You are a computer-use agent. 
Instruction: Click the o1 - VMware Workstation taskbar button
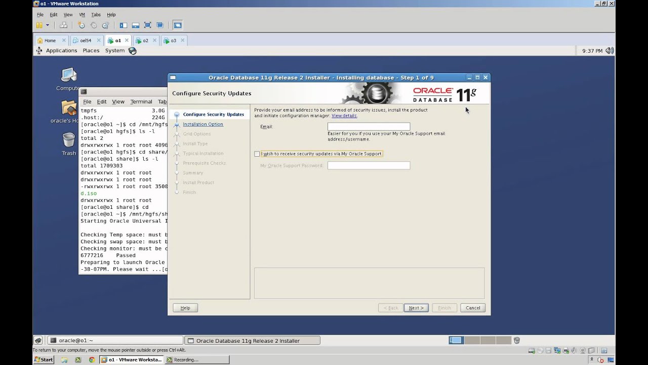tap(132, 360)
